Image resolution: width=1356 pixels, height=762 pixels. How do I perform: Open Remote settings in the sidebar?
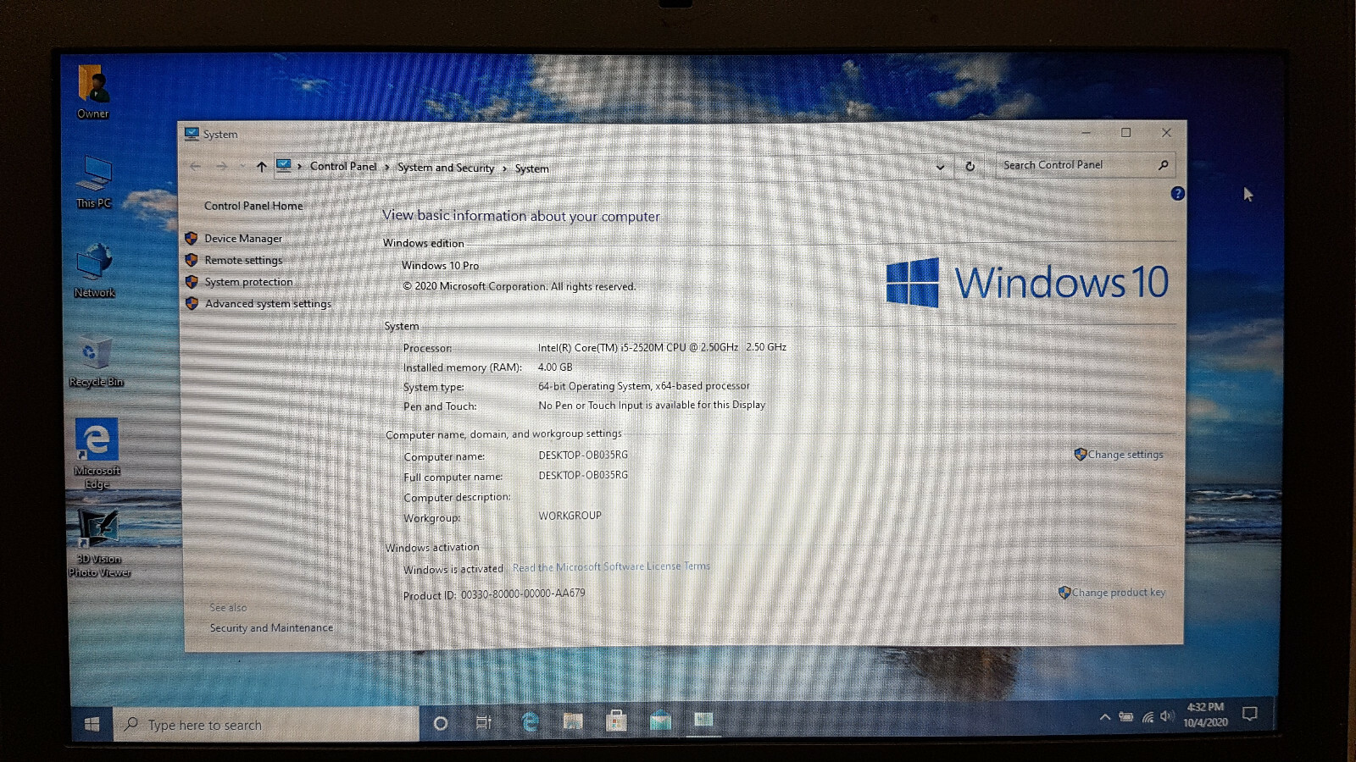coord(243,260)
